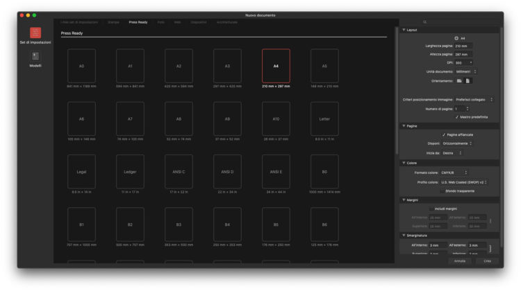
Task: Open Criteri posizionamento immagine dropdown
Action: point(474,100)
